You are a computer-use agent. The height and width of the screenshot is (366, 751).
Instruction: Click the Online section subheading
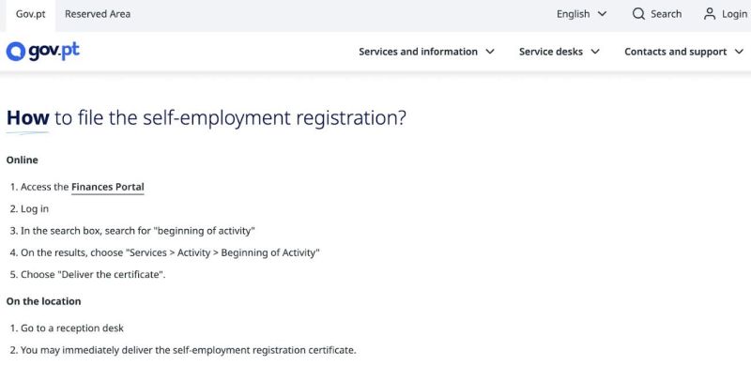[22, 160]
